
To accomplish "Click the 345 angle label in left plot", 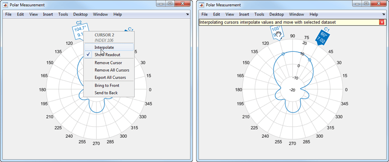I will click(x=149, y=104).
